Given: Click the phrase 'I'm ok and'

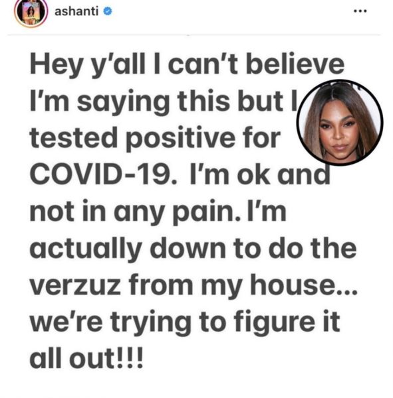Looking at the screenshot, I should pos(260,174).
